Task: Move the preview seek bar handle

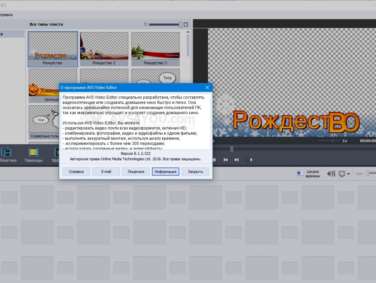Action: [232, 149]
